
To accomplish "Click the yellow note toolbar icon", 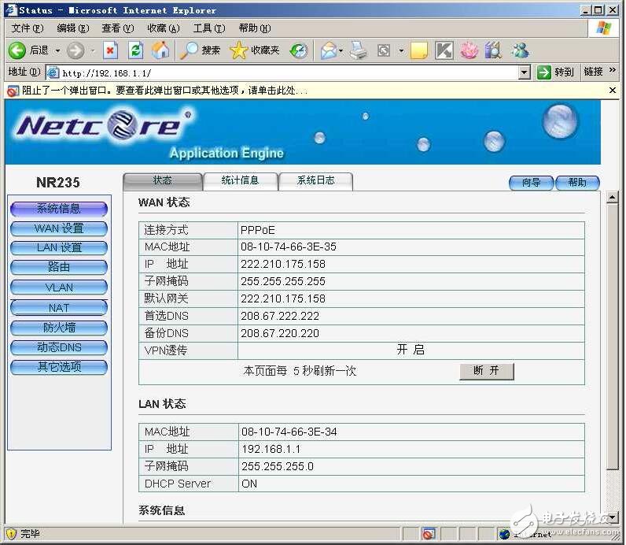I will 419,50.
